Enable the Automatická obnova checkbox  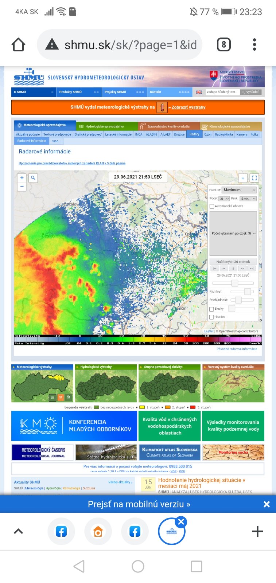212,206
